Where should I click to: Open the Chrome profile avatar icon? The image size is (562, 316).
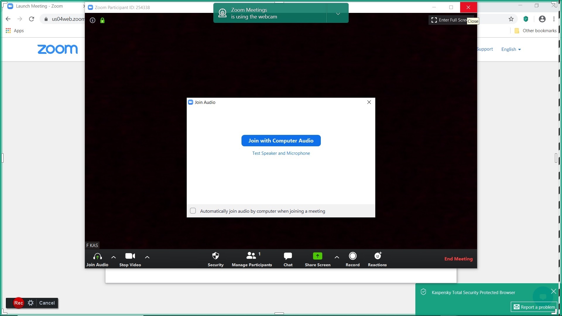(542, 19)
